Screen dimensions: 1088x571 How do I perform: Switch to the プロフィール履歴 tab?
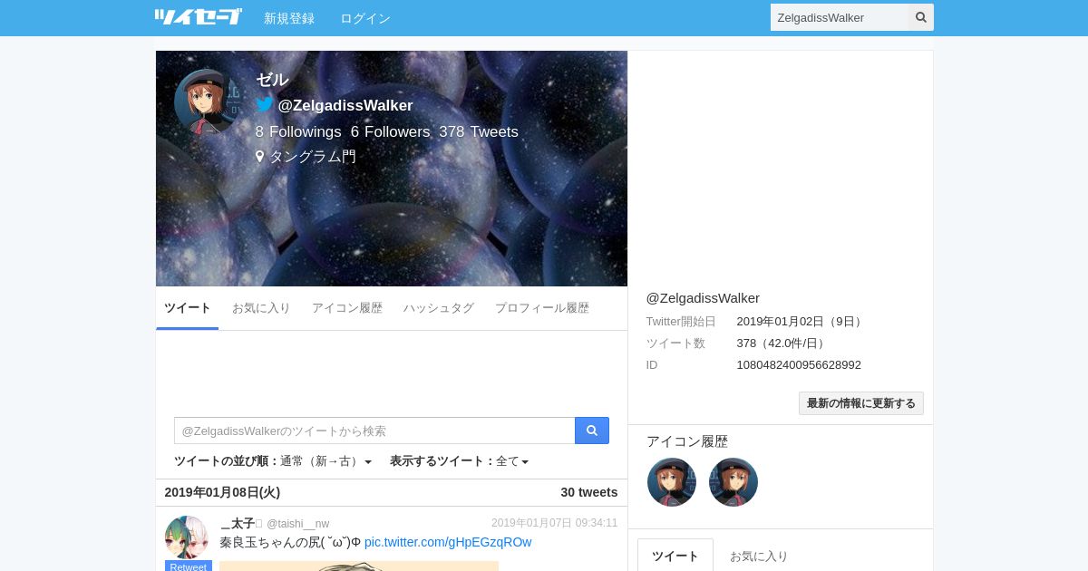point(542,308)
